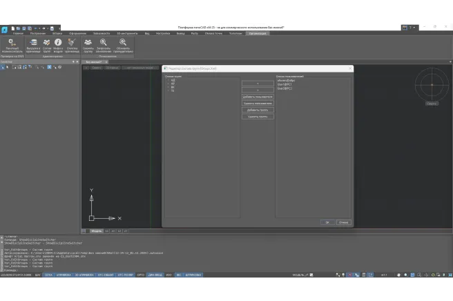Toggle ОРТО mode in status bar
This screenshot has width=453, height=301.
[x=140, y=275]
